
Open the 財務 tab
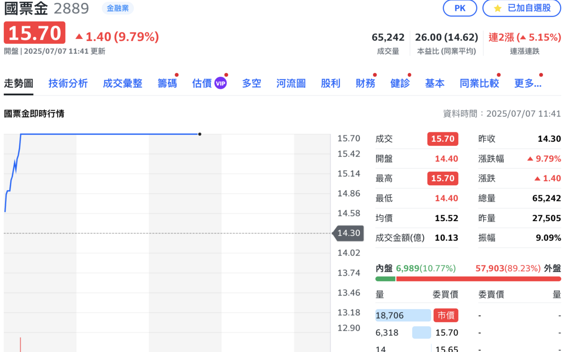point(365,83)
